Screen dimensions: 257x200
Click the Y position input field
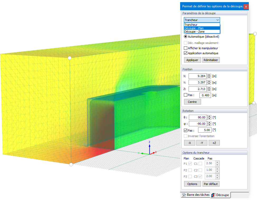[198, 82]
